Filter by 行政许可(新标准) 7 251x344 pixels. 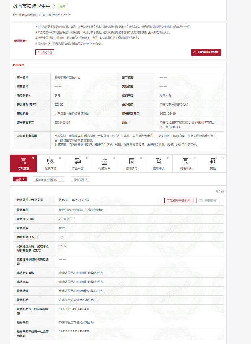click(49, 179)
